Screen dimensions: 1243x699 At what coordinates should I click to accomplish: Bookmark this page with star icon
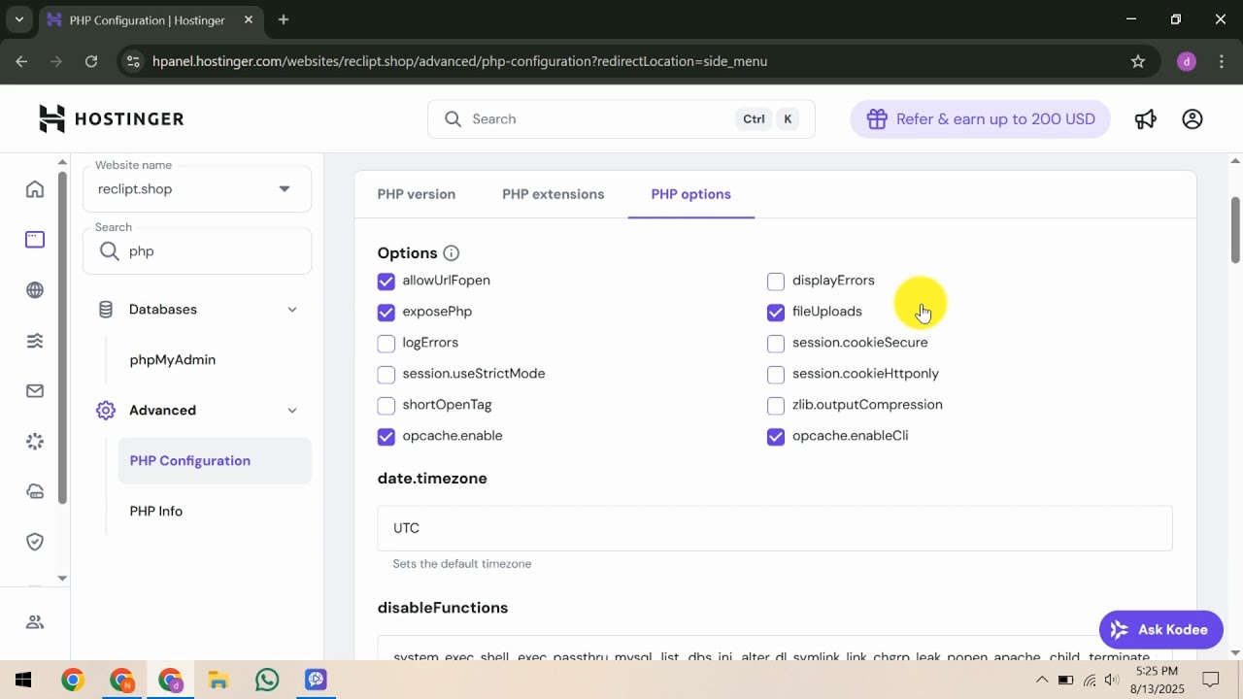(x=1138, y=61)
